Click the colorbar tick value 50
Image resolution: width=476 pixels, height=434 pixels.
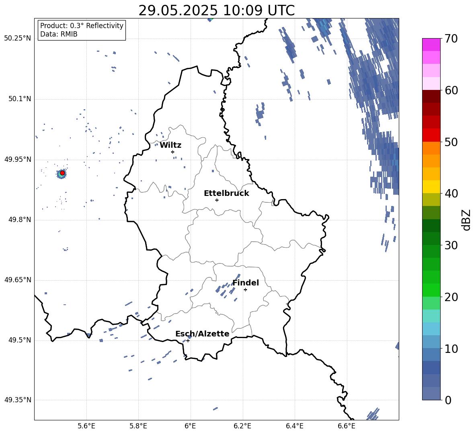[x=451, y=142]
